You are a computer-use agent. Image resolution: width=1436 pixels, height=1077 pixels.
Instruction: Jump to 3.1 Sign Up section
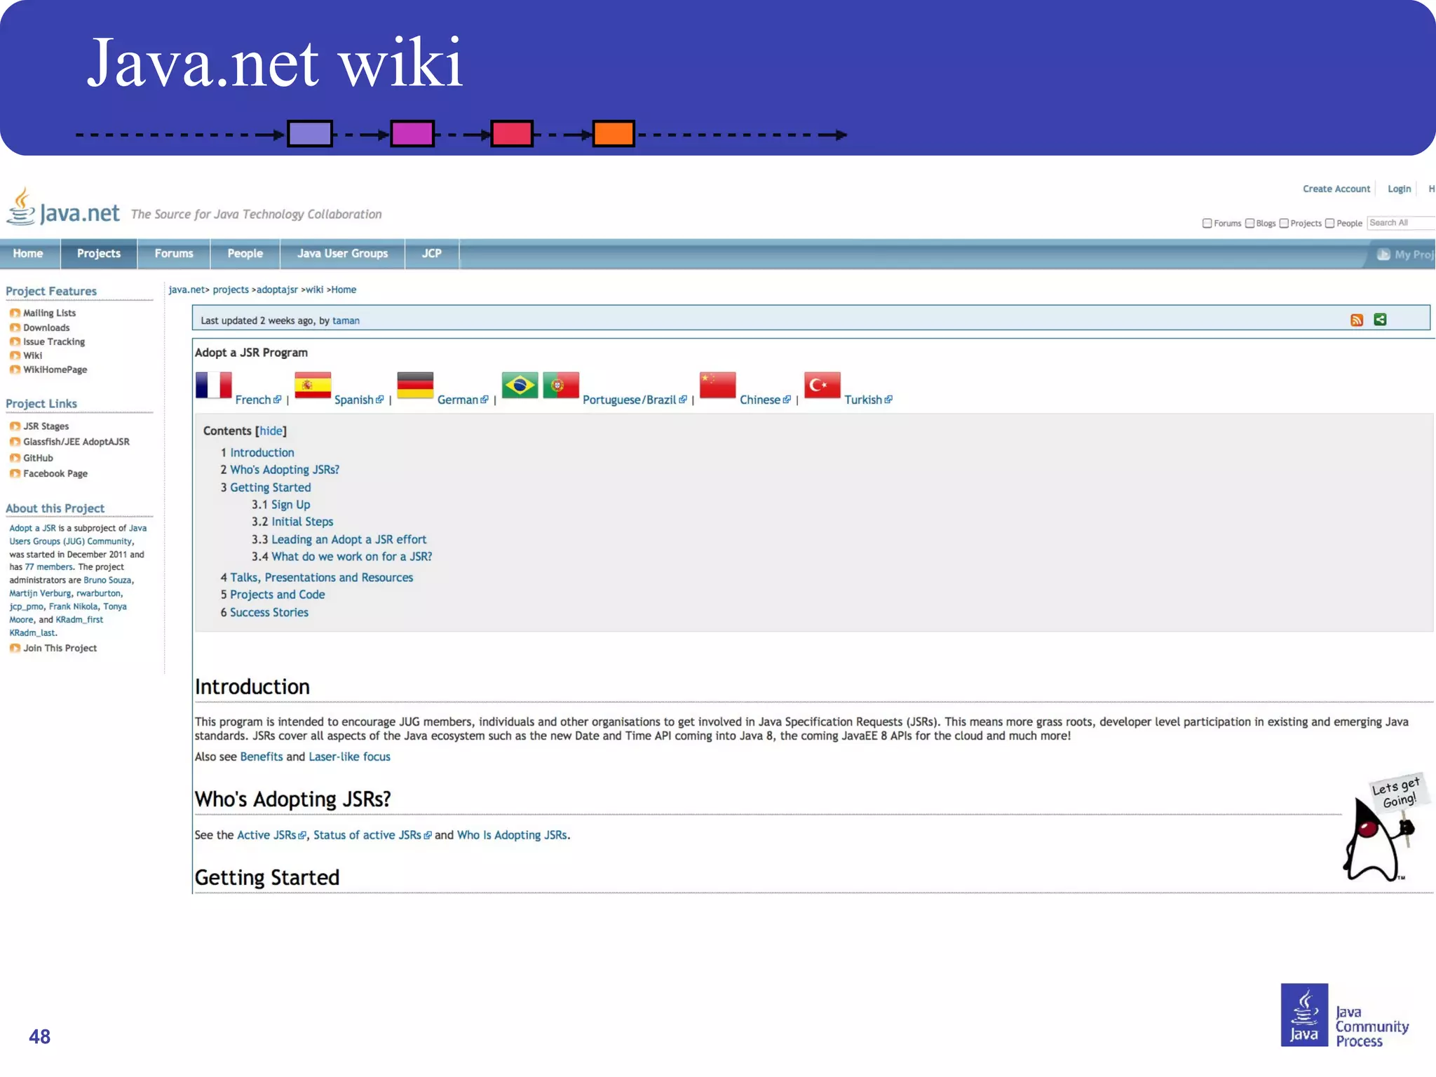[x=290, y=505]
